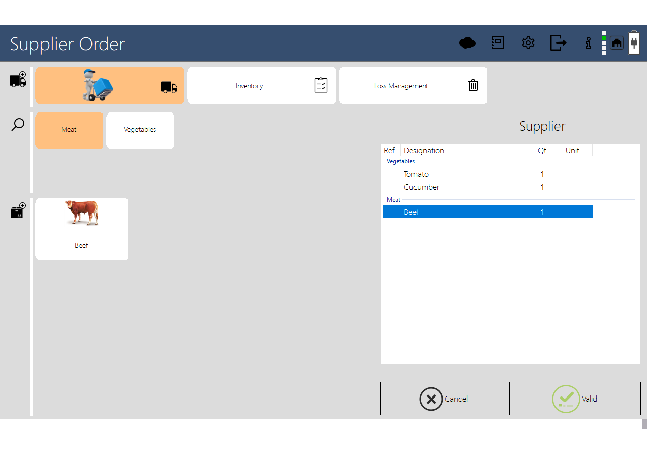Open the Inventory tab
This screenshot has width=647, height=454.
pos(261,86)
